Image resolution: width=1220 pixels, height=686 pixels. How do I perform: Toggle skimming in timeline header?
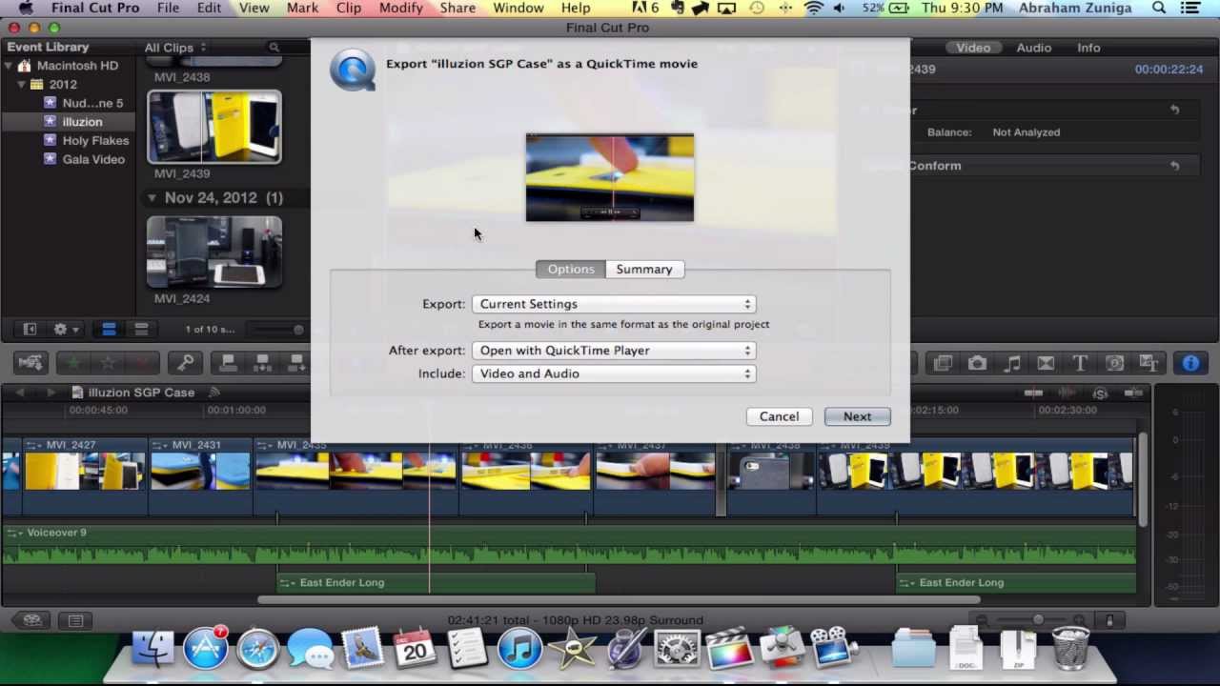(x=1034, y=393)
